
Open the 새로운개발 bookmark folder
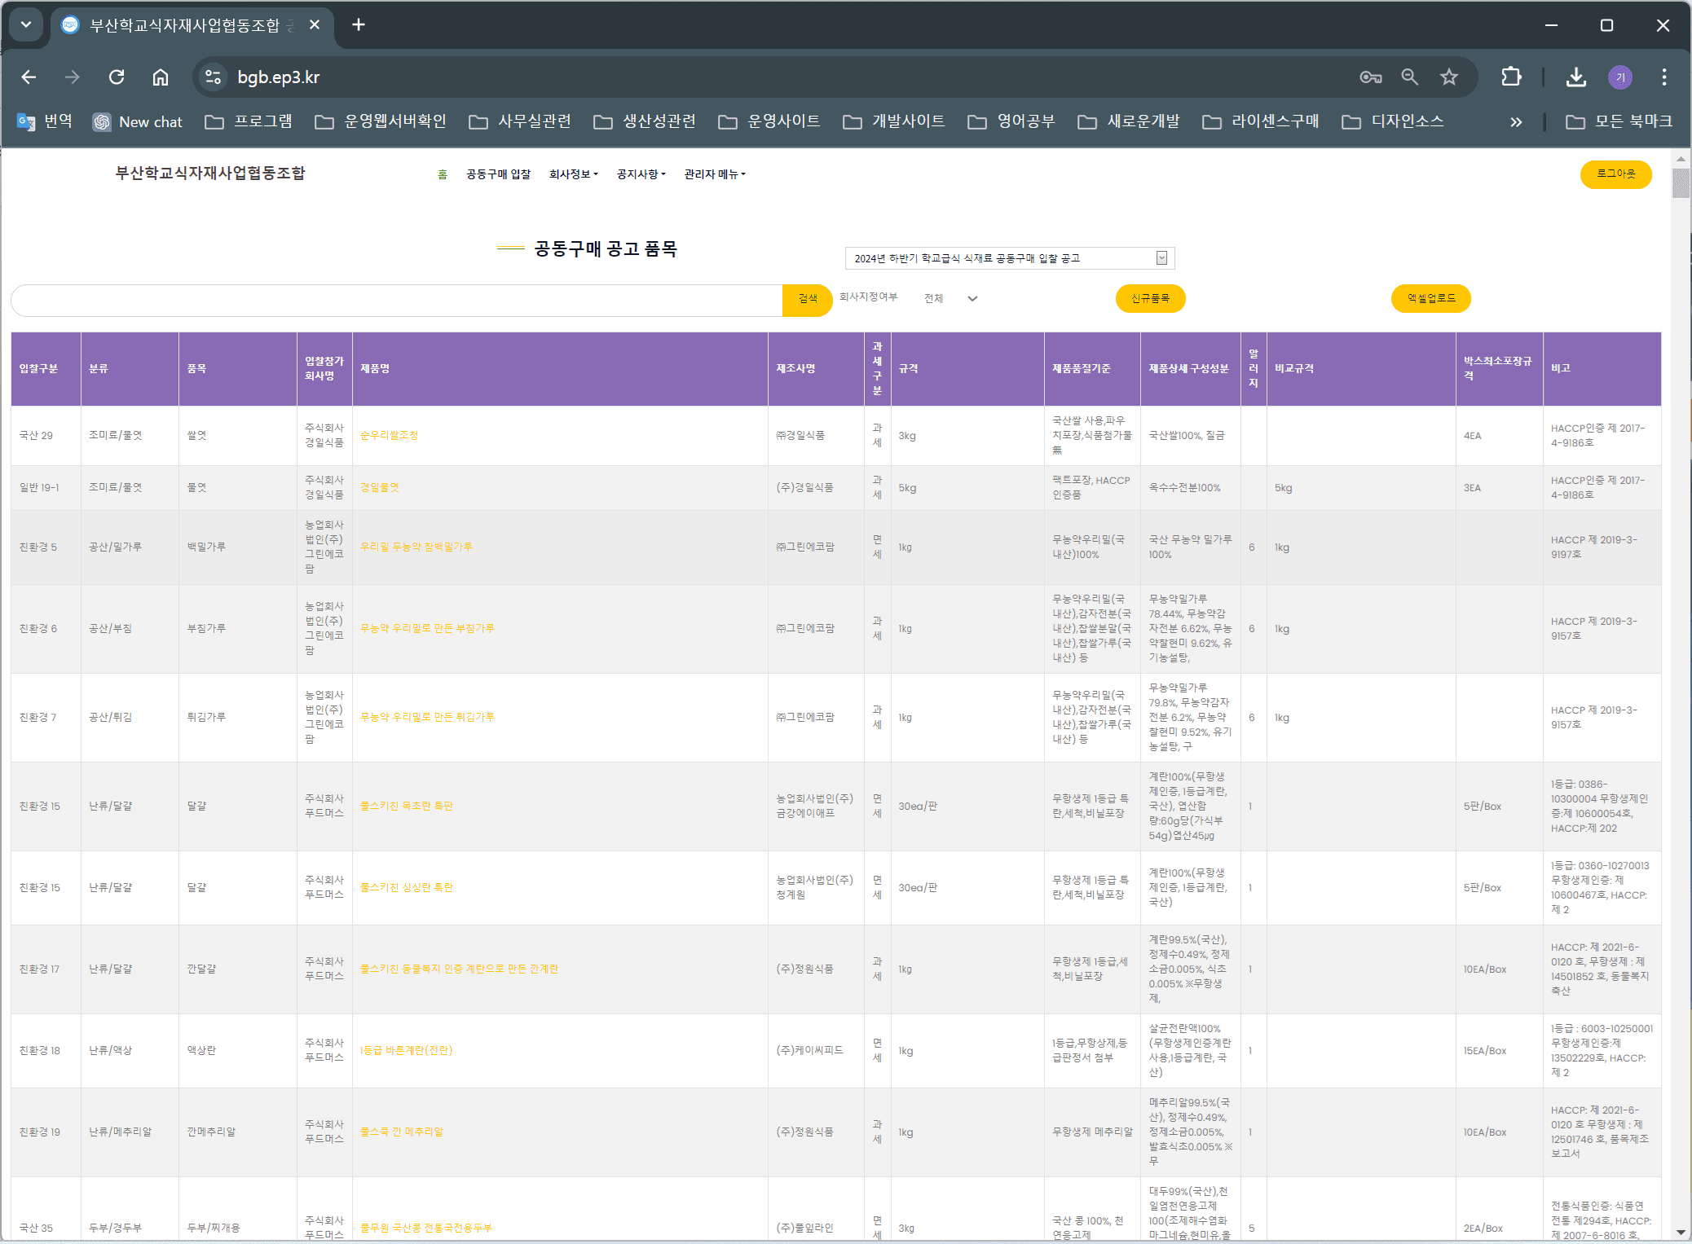click(x=1129, y=121)
